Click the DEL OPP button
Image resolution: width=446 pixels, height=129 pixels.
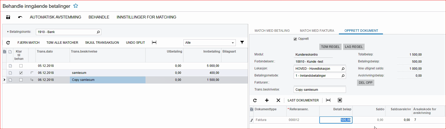point(365,83)
